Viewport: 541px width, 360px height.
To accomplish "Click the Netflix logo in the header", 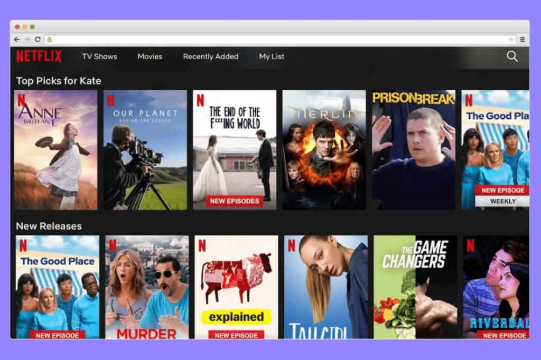I will pyautogui.click(x=39, y=56).
